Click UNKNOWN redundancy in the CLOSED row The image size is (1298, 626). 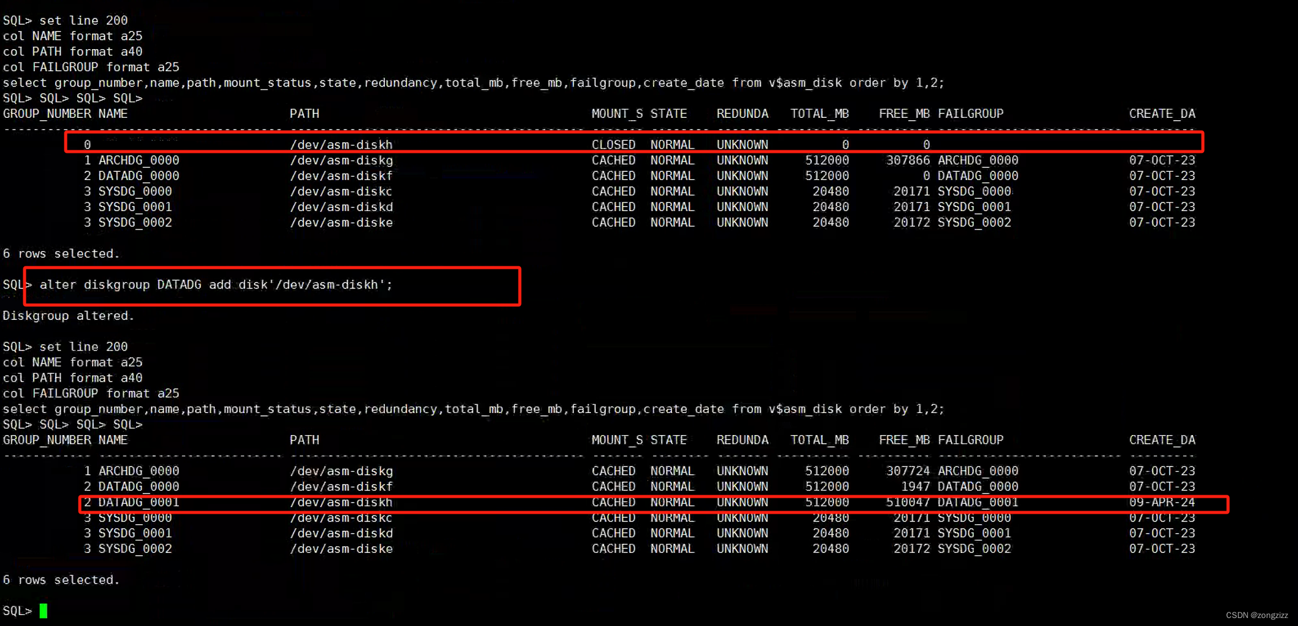(x=742, y=145)
